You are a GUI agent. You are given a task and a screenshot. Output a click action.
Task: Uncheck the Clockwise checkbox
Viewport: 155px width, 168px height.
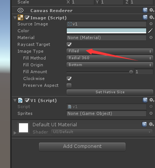click(x=69, y=79)
